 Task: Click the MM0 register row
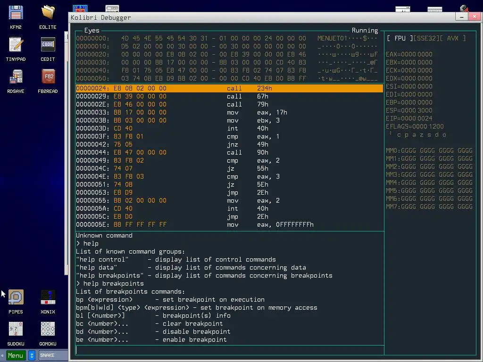tap(429, 150)
